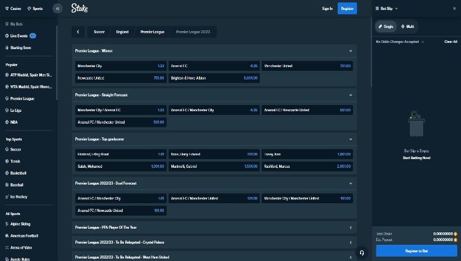Bet on Manchester United winner odds
Screen dimensions: 461x261
point(307,66)
